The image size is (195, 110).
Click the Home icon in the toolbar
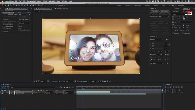click(x=2, y=5)
